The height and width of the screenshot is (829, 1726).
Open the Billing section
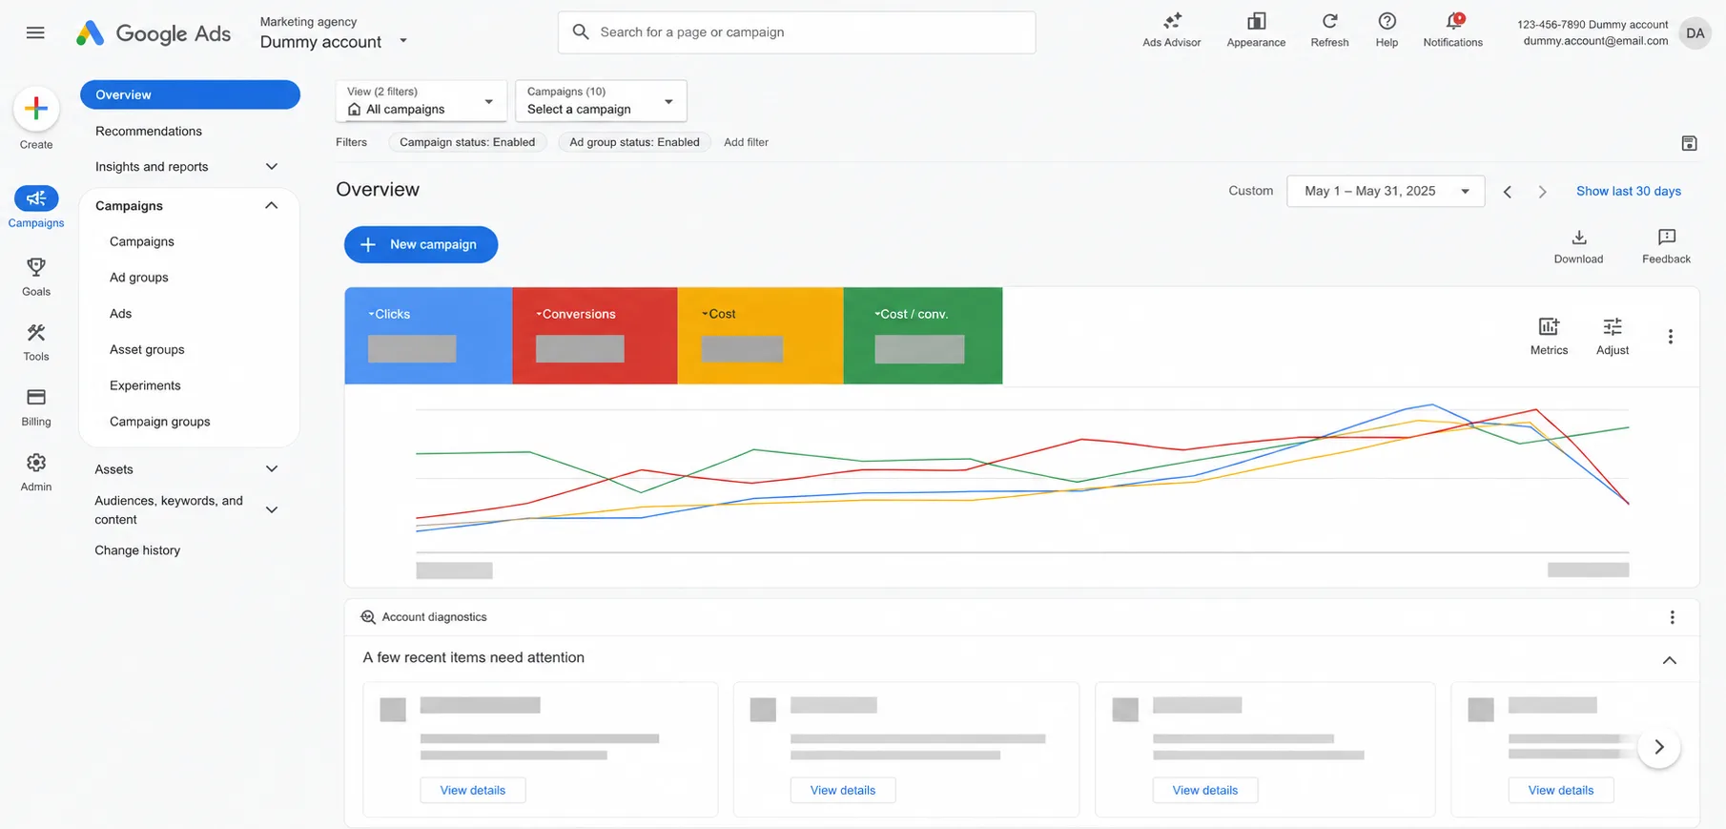pos(36,407)
